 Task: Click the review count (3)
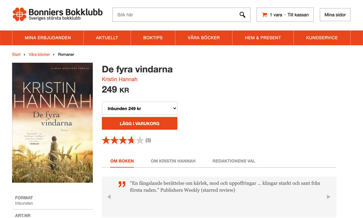148,140
